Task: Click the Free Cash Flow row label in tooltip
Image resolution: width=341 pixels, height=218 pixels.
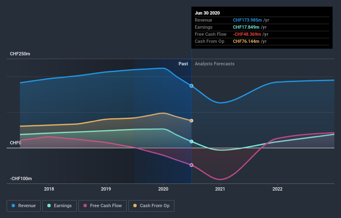Action: click(x=211, y=34)
